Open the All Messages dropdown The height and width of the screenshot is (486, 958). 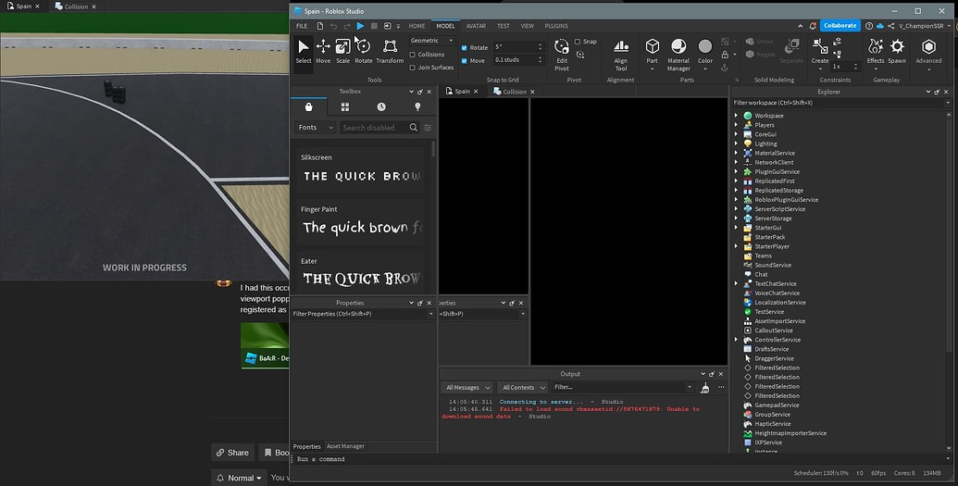point(467,387)
